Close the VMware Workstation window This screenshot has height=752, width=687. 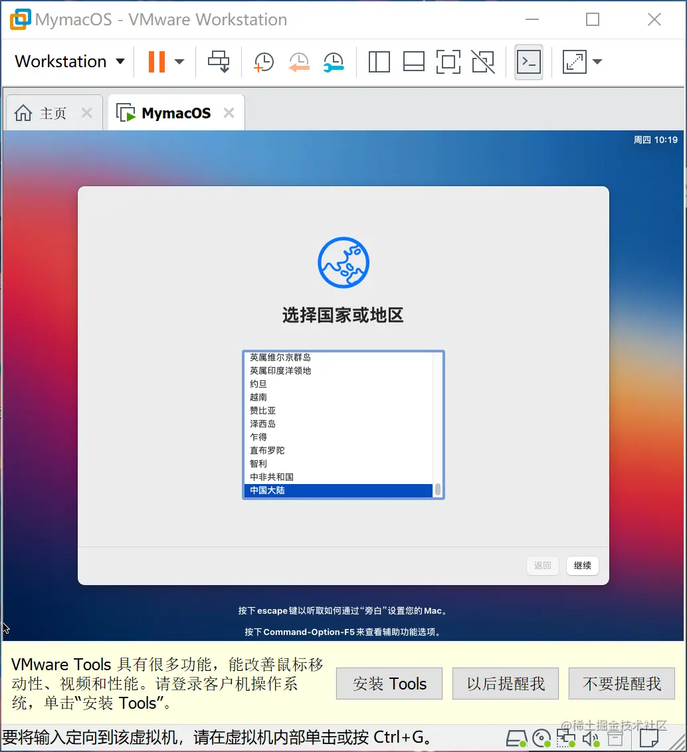(654, 19)
